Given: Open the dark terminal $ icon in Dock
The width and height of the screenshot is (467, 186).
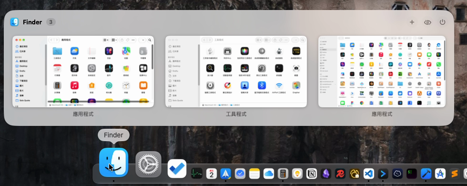Looking at the screenshot, I should point(412,174).
